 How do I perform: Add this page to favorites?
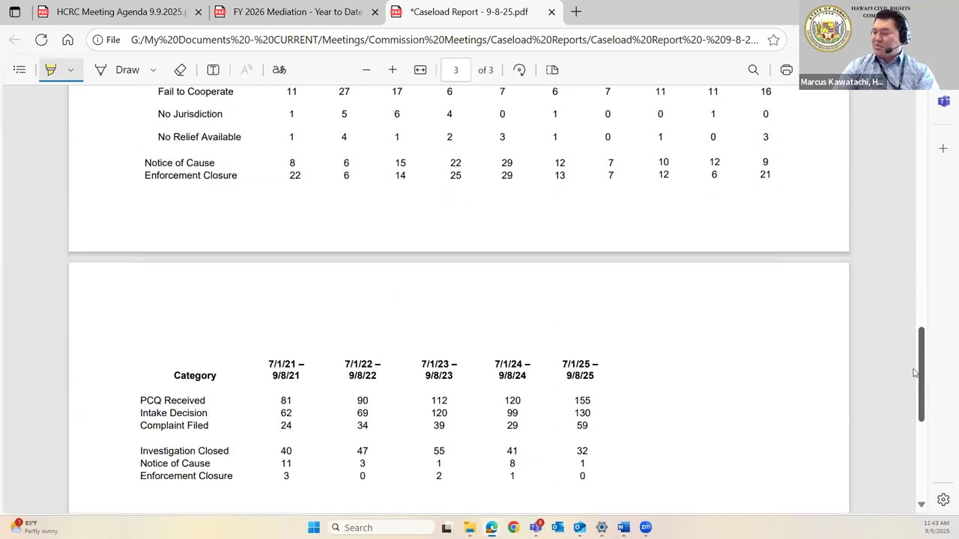(x=774, y=40)
